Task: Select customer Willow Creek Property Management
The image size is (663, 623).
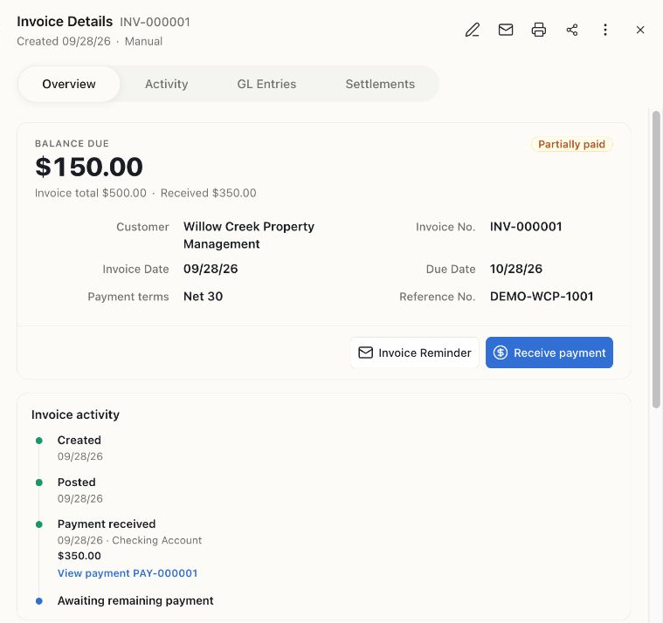Action: (x=249, y=236)
